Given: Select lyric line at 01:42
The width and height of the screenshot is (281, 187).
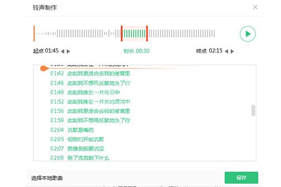Looking at the screenshot, I should 90,74.
